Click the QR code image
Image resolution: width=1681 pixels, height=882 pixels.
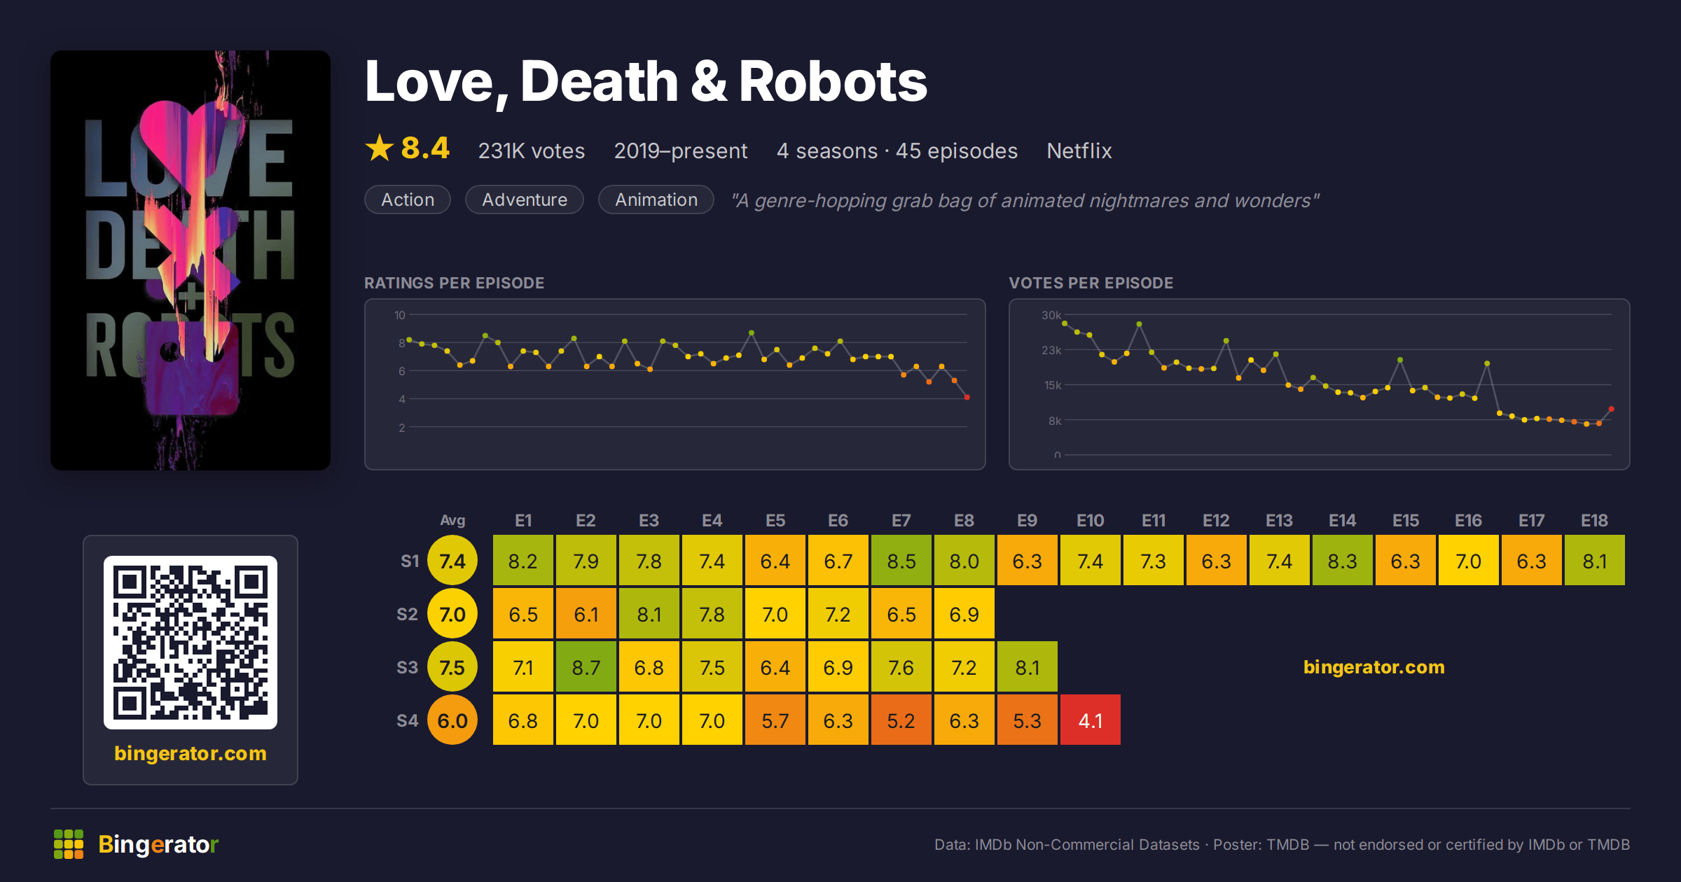(191, 643)
